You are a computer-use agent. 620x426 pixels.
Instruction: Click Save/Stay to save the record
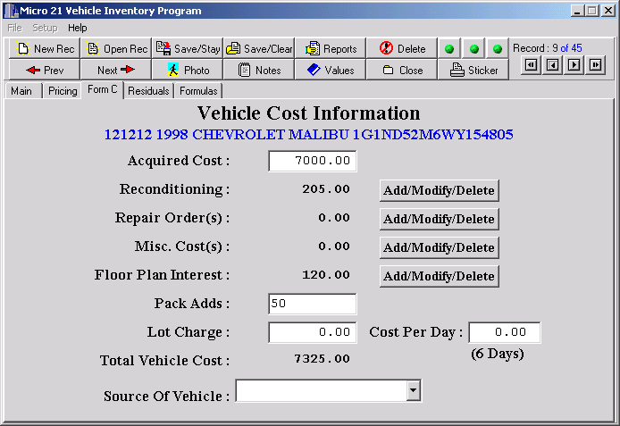click(188, 48)
